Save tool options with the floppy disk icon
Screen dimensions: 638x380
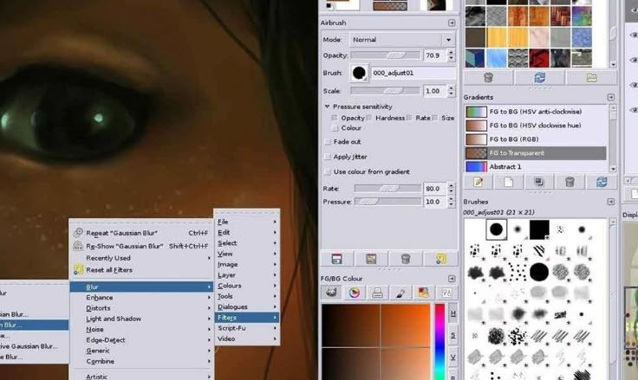337,259
